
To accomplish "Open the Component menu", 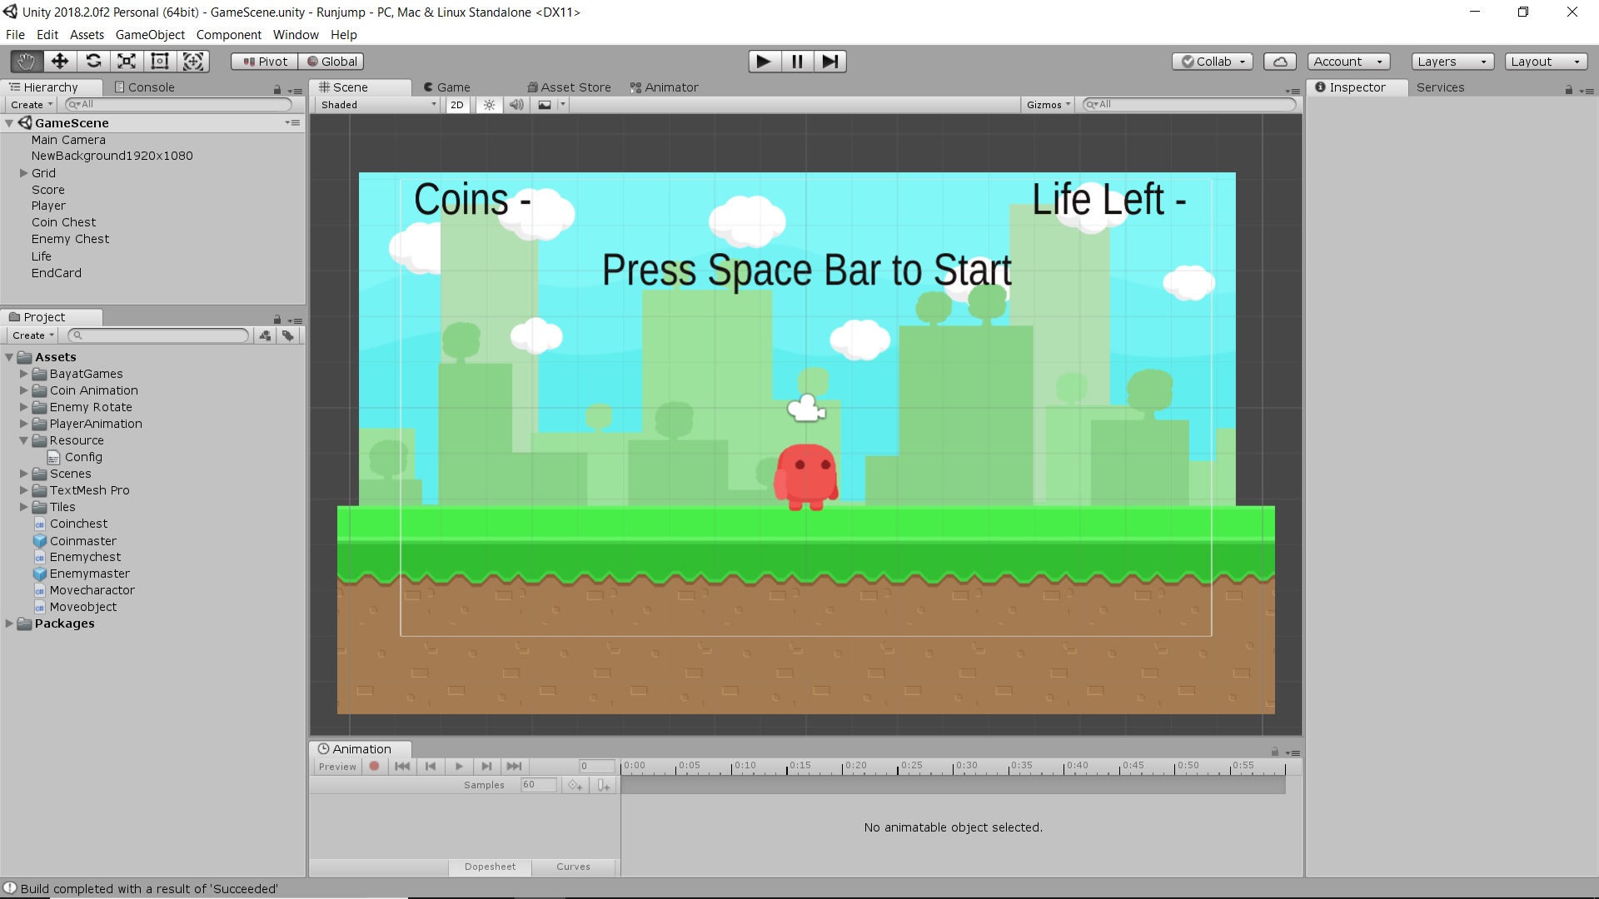I will coord(228,35).
